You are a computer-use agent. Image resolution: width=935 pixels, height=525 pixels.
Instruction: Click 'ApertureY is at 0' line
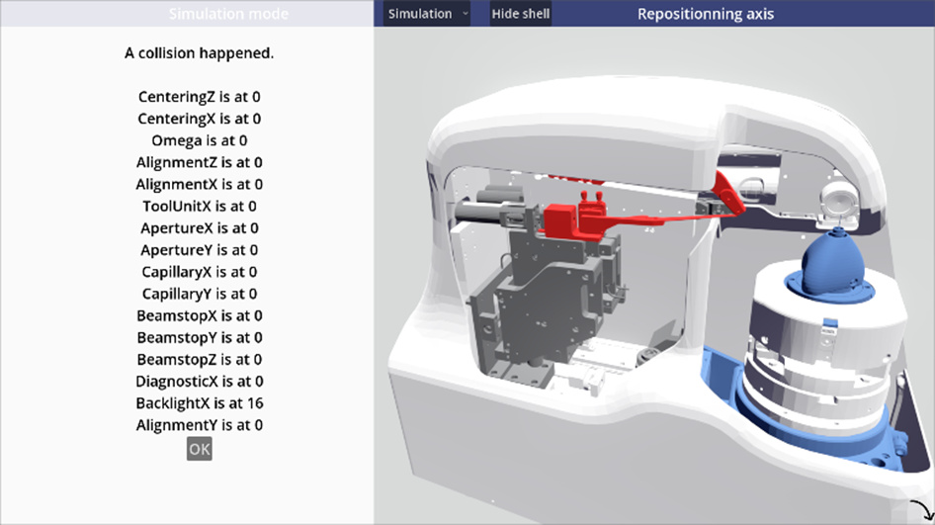200,250
